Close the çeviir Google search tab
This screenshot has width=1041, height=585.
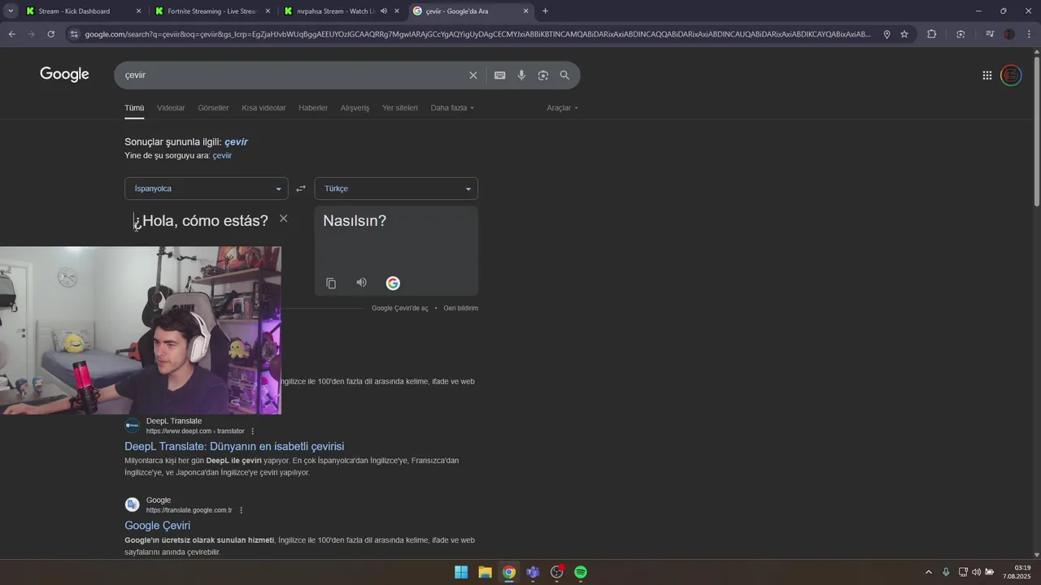[525, 11]
